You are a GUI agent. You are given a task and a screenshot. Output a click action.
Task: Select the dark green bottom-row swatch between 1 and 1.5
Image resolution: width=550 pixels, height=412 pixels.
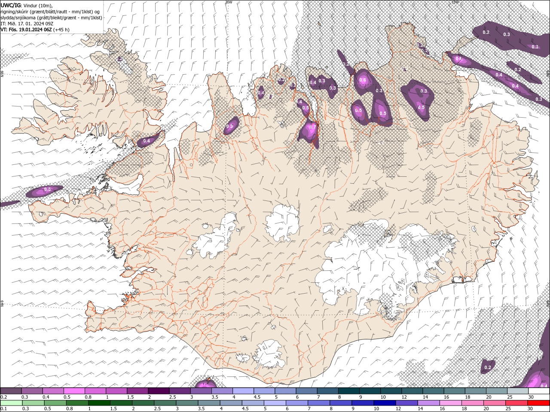[x=99, y=403]
